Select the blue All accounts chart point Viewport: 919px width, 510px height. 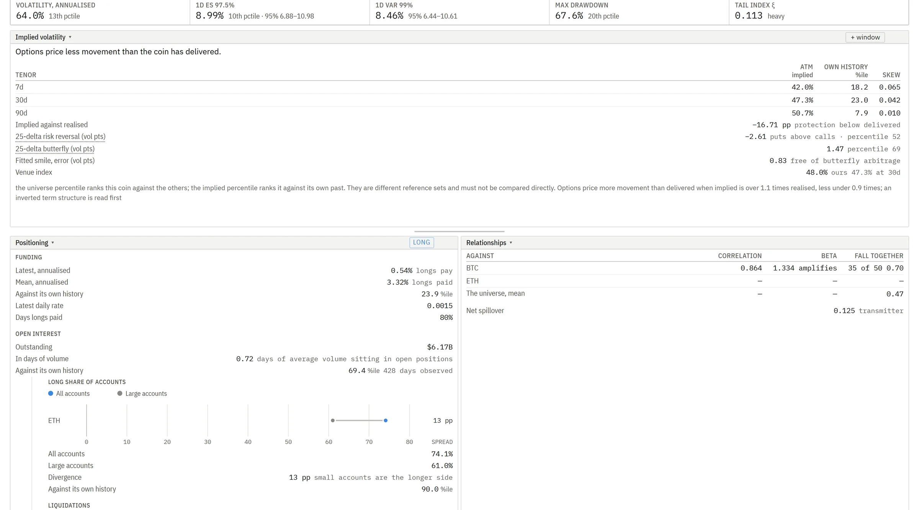(x=386, y=420)
